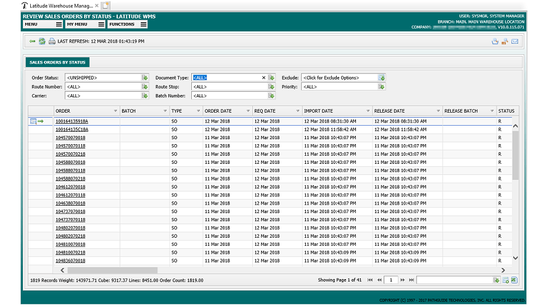Screen dimensions: 549x308
Task: Click the horizontal scrollbar thumb
Action: point(112,270)
